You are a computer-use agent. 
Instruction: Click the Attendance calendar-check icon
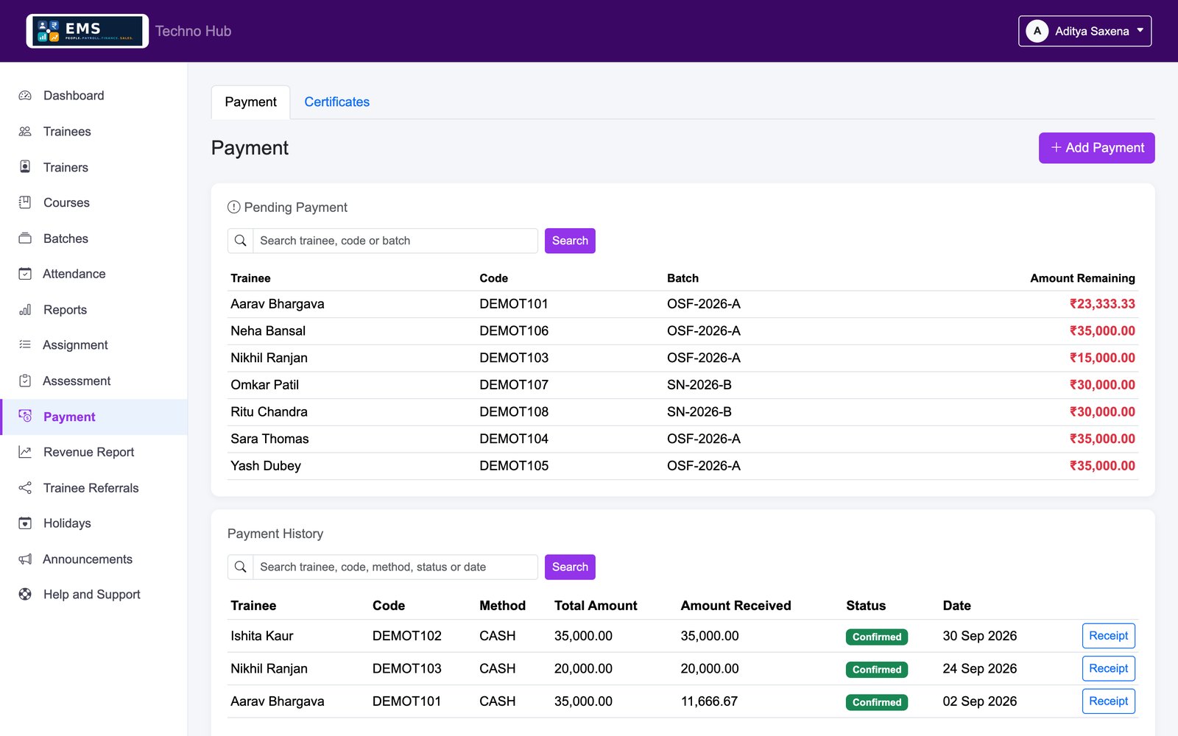click(x=25, y=274)
